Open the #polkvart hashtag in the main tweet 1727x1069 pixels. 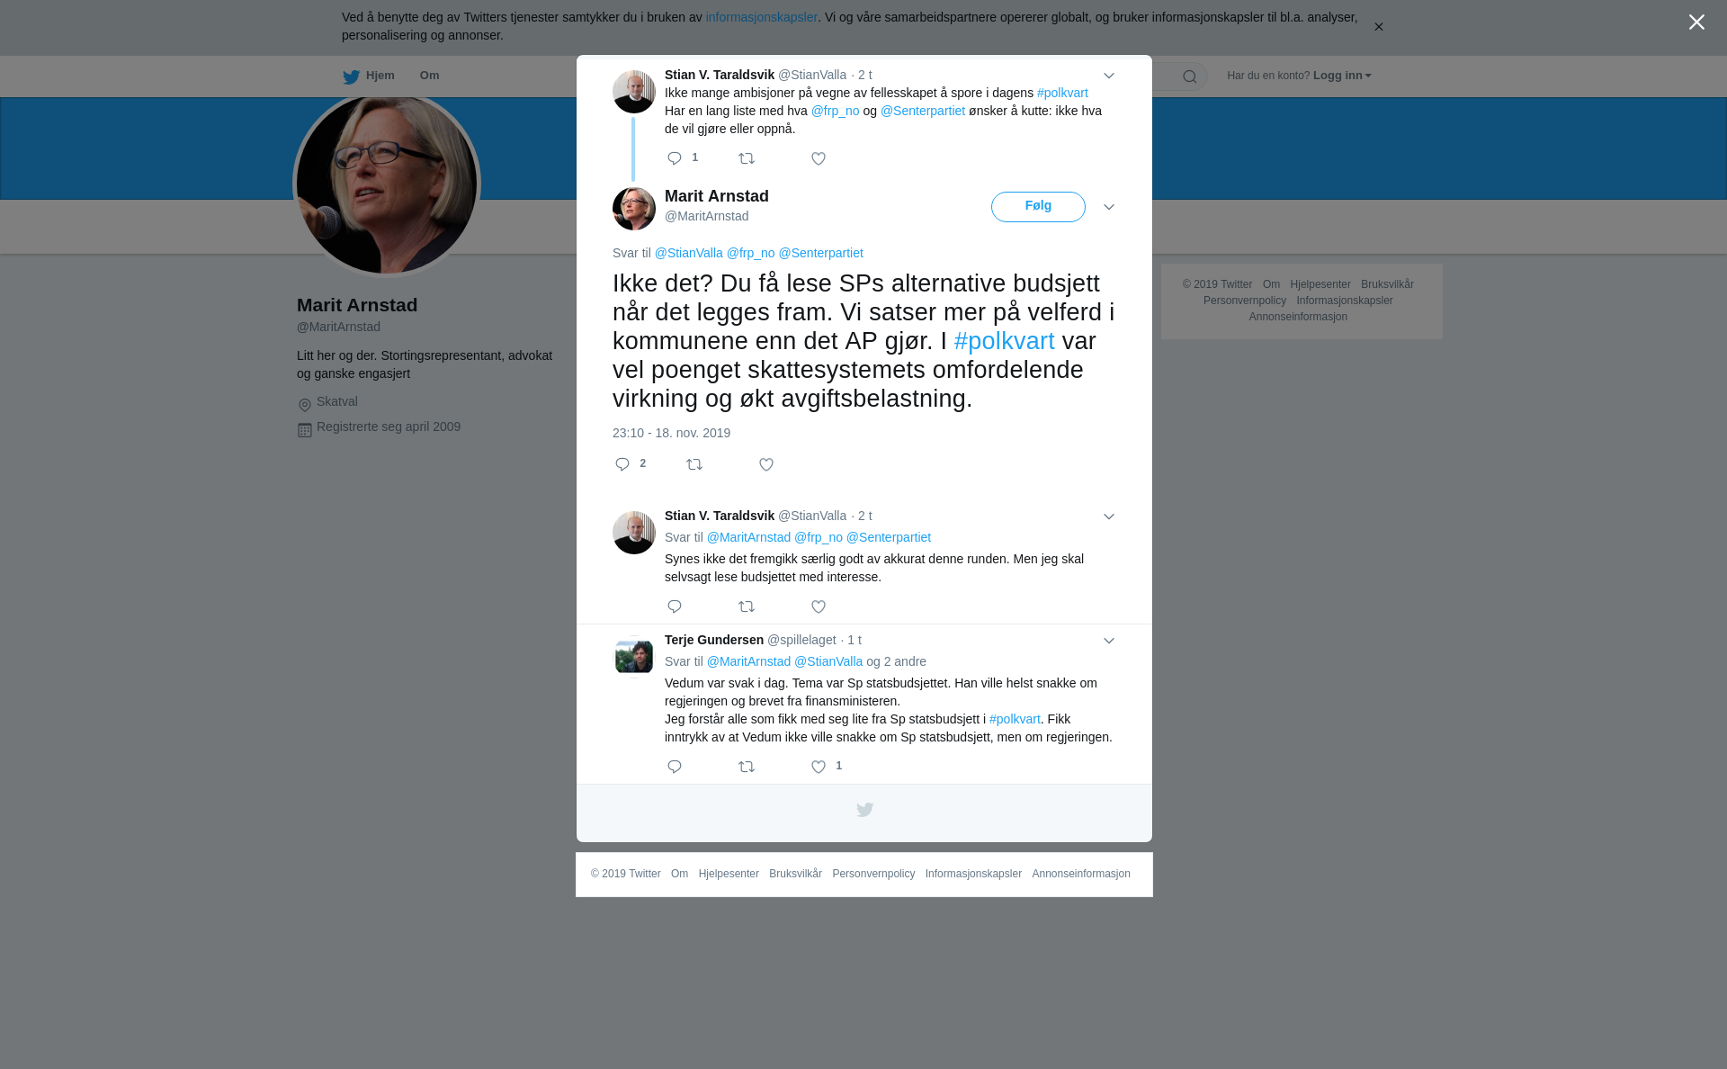pyautogui.click(x=1004, y=341)
